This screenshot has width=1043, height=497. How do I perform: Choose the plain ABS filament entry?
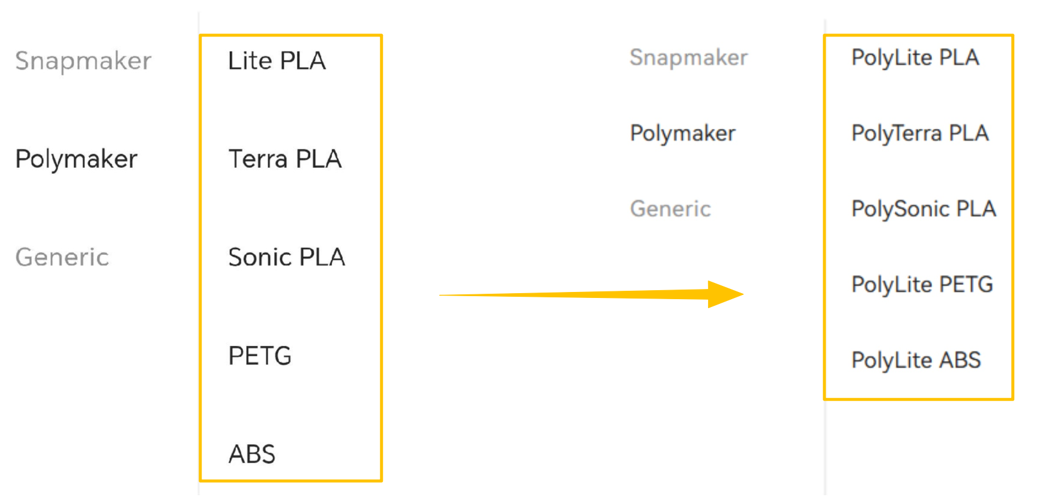251,454
